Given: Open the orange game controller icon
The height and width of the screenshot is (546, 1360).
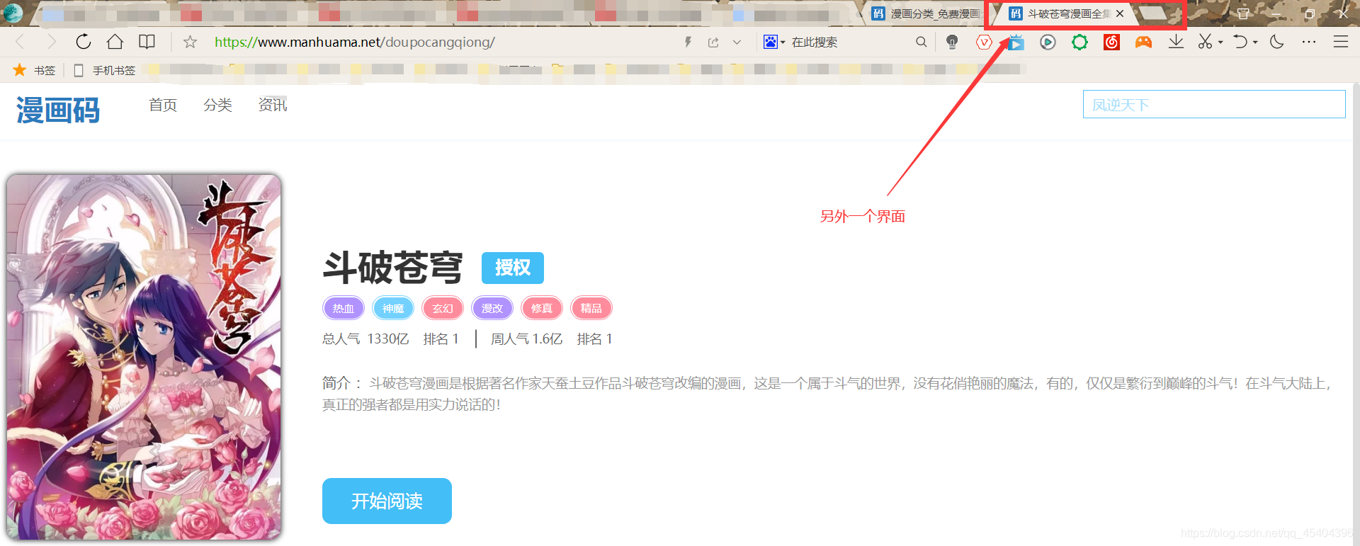Looking at the screenshot, I should [1143, 42].
